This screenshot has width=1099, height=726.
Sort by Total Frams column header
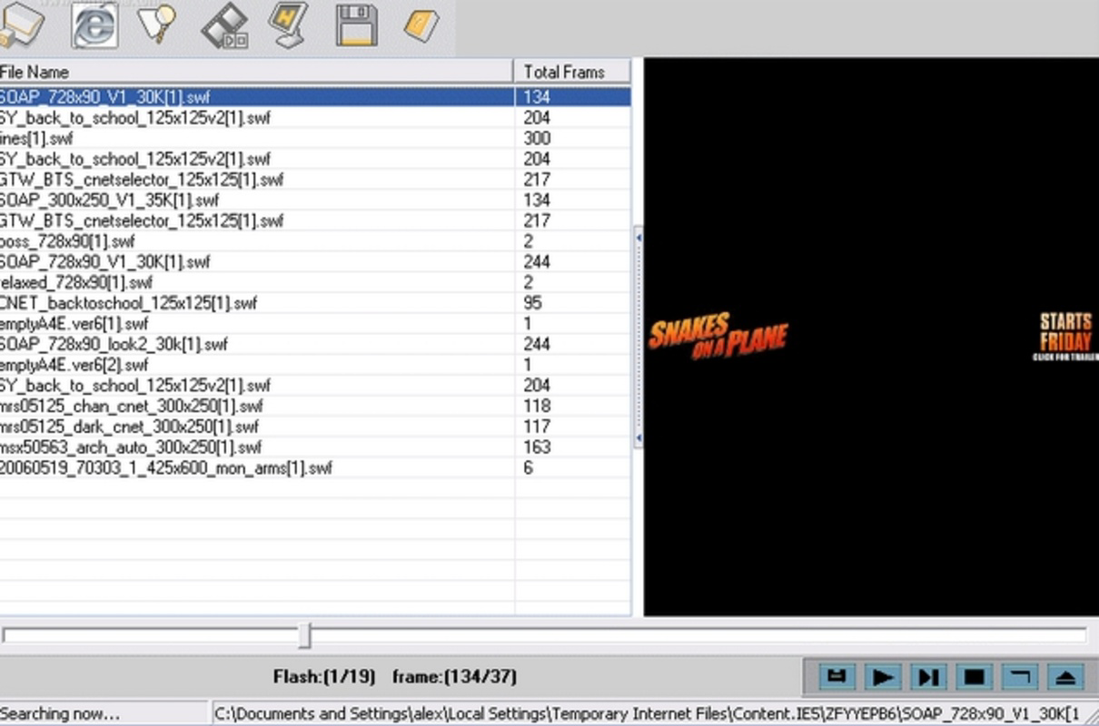tap(572, 72)
